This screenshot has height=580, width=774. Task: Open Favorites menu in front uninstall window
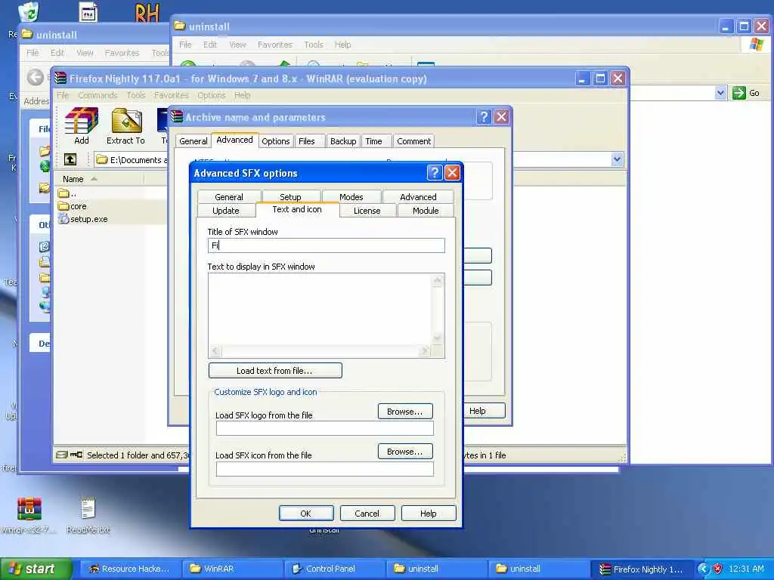(x=275, y=45)
